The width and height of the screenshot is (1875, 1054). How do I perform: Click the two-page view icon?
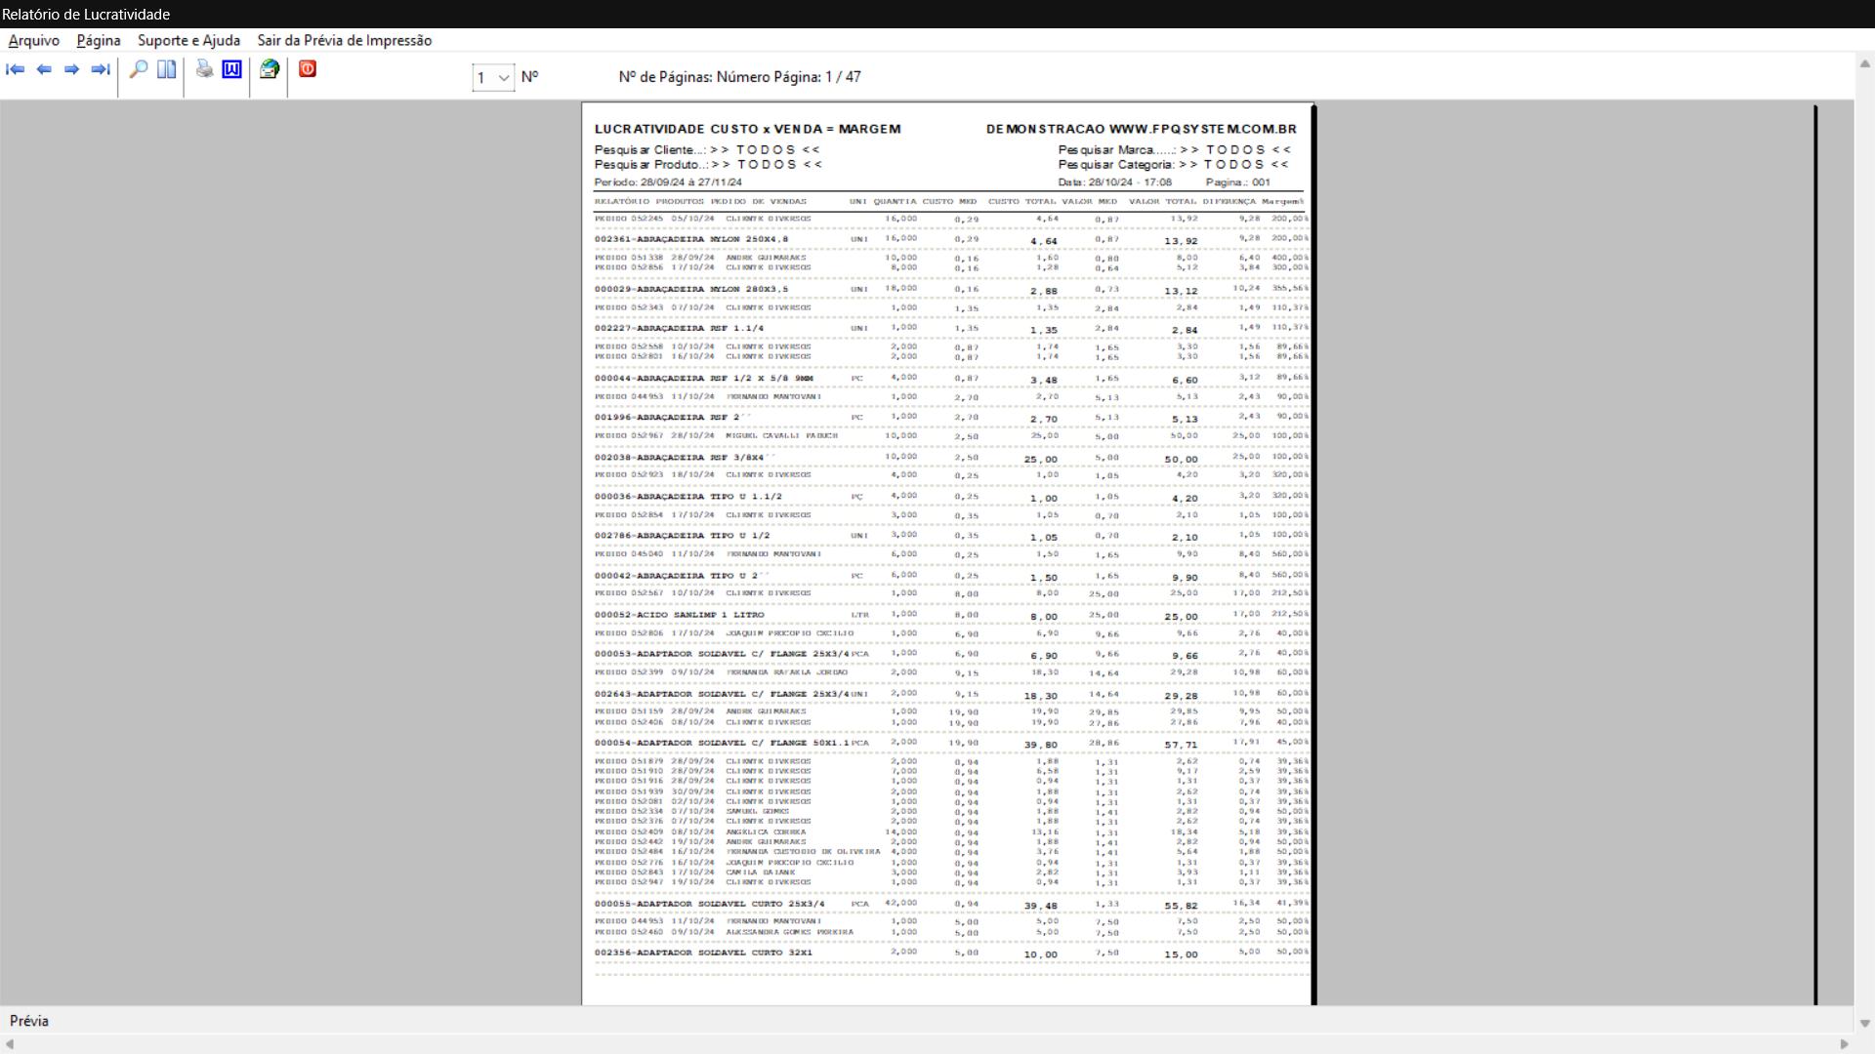pos(167,69)
